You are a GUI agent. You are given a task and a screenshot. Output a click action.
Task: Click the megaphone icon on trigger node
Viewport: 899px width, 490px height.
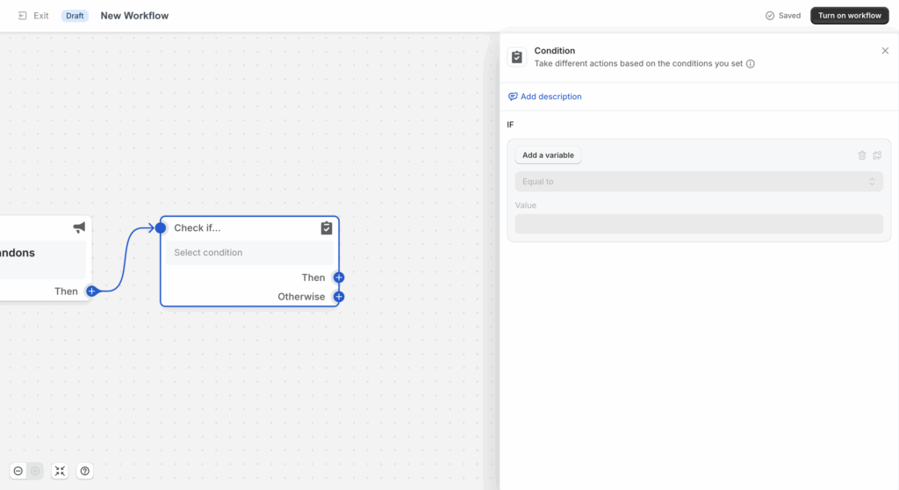coord(79,227)
